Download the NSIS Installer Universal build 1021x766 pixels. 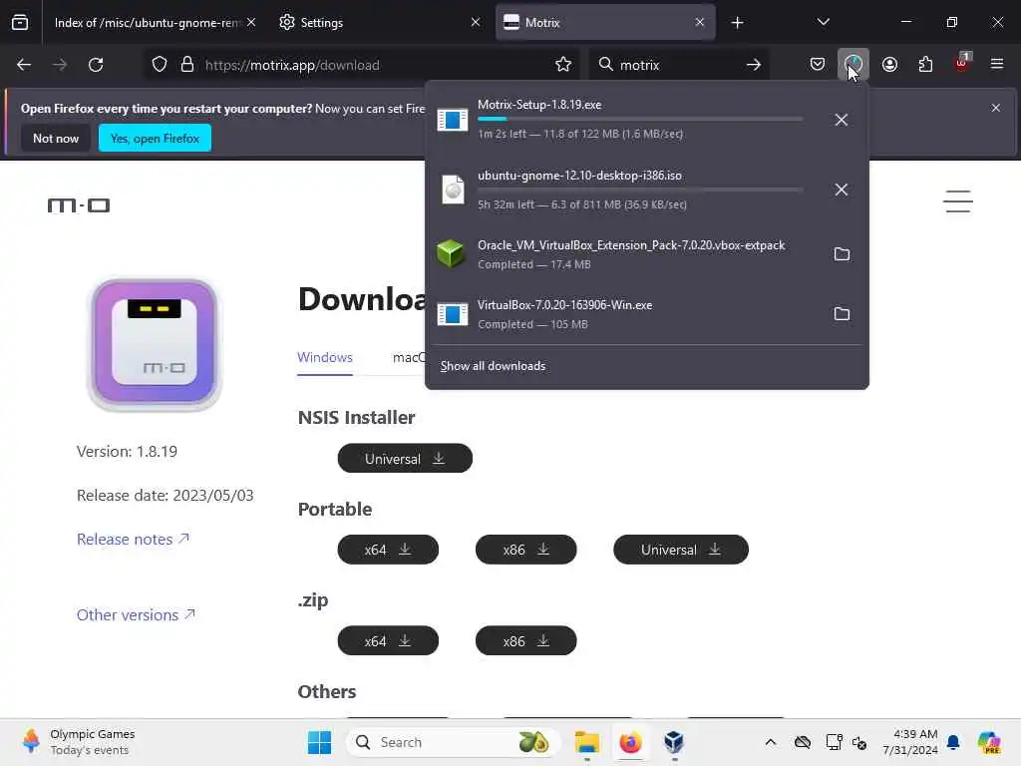pyautogui.click(x=405, y=459)
